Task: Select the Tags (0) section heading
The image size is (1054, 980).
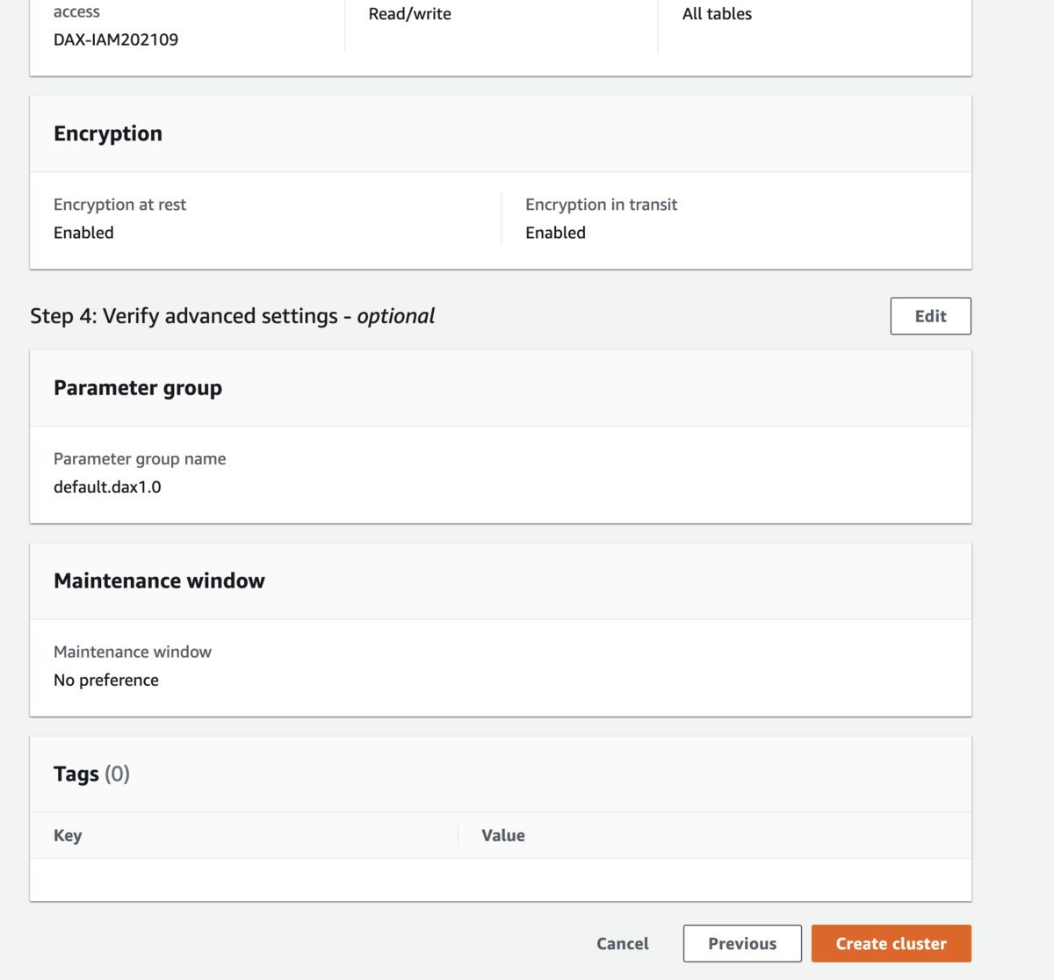Action: pyautogui.click(x=91, y=774)
